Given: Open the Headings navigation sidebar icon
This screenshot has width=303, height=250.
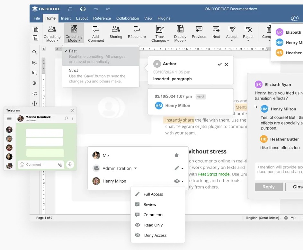Looking at the screenshot, I should click(35, 83).
